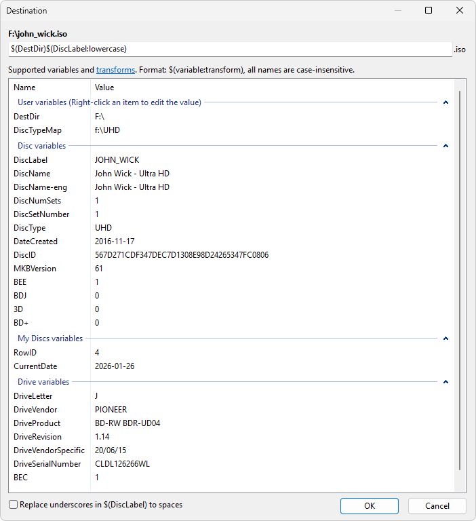Collapse the Drive variables group
Image resolution: width=476 pixels, height=521 pixels.
445,382
